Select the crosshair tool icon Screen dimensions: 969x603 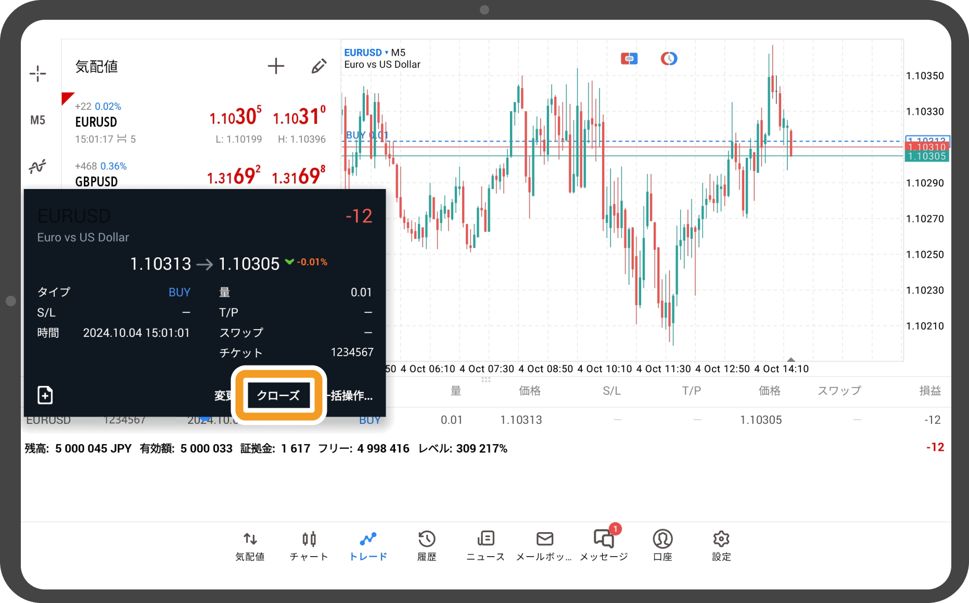pos(37,73)
